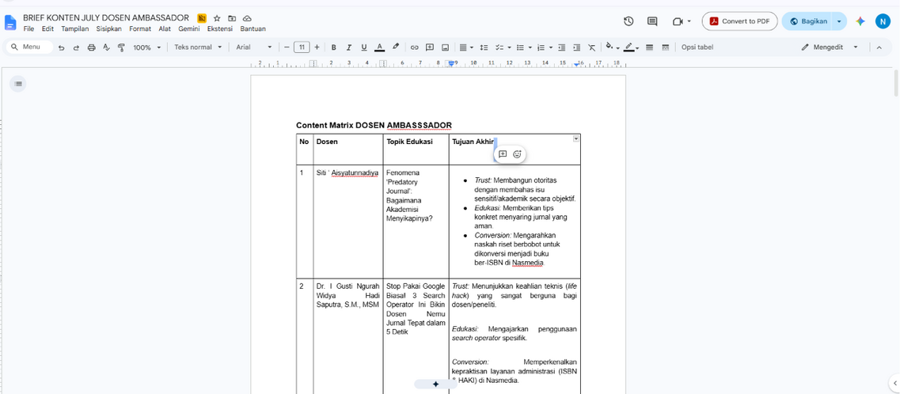Check cloud save status icon
This screenshot has width=900, height=394.
[x=248, y=18]
